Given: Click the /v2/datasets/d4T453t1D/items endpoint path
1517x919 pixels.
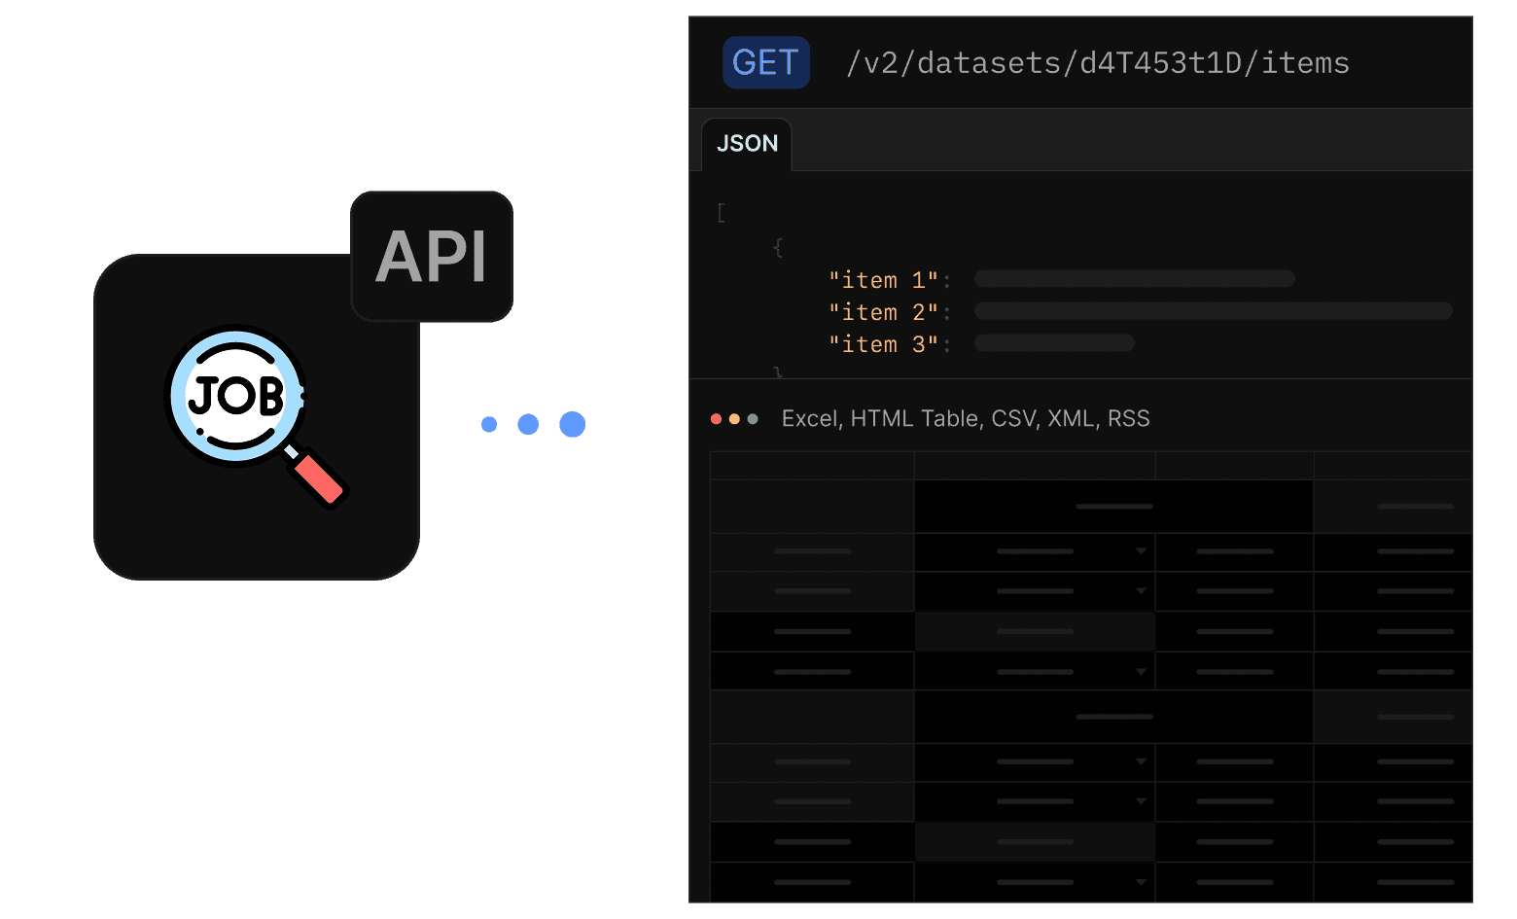Looking at the screenshot, I should (1098, 63).
